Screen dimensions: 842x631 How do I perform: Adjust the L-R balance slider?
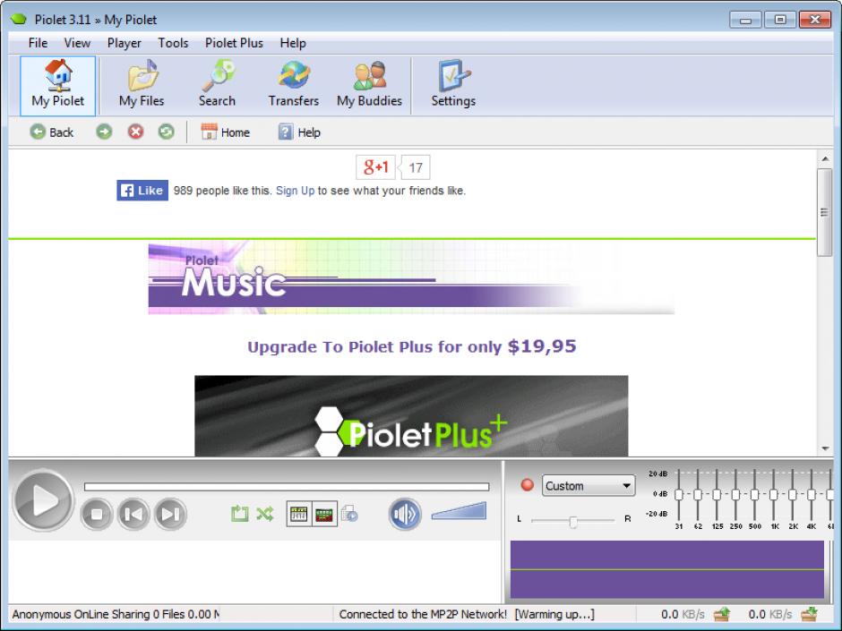[572, 520]
